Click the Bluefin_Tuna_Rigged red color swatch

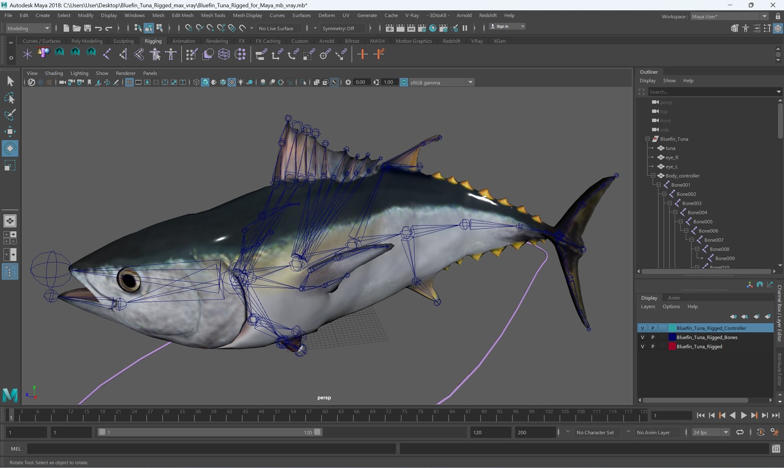672,346
